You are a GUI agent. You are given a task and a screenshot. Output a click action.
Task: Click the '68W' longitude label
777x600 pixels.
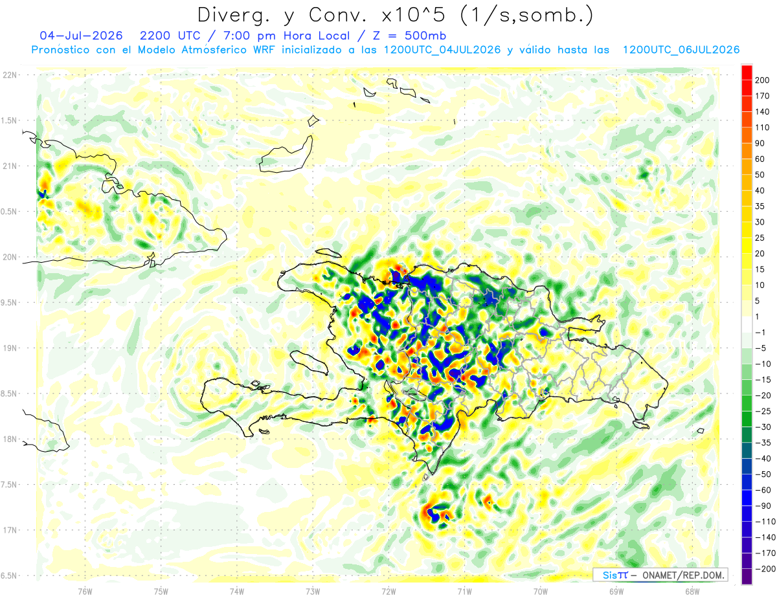[692, 592]
